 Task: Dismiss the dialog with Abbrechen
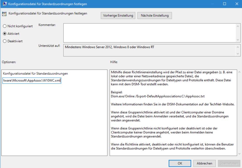pos(204,164)
